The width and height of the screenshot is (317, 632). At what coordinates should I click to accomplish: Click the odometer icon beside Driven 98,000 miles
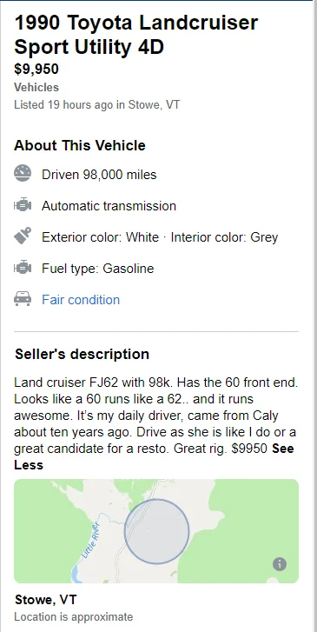tap(23, 173)
